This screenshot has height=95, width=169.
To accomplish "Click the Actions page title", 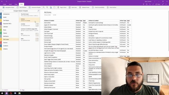I will 48,12.
